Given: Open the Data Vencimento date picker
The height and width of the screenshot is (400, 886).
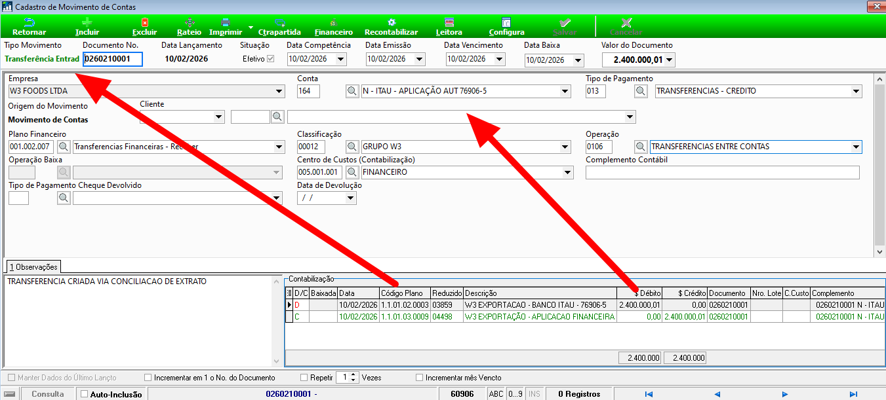Looking at the screenshot, I should coord(500,59).
